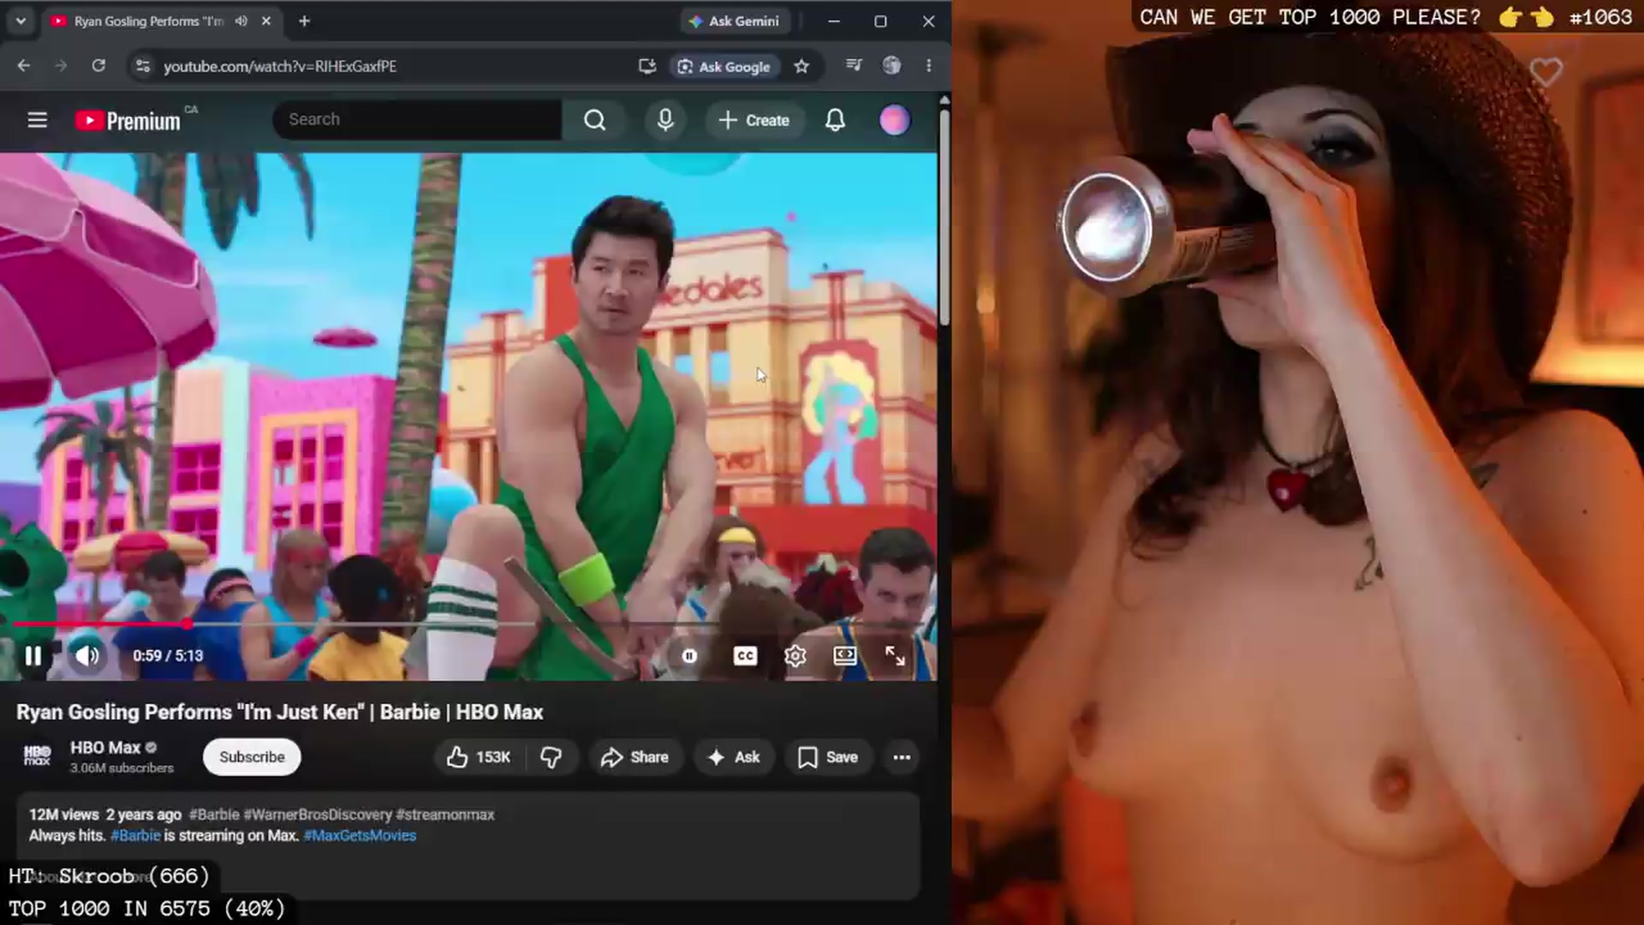Screen dimensions: 1644x925
Task: Share the video
Action: pos(634,757)
